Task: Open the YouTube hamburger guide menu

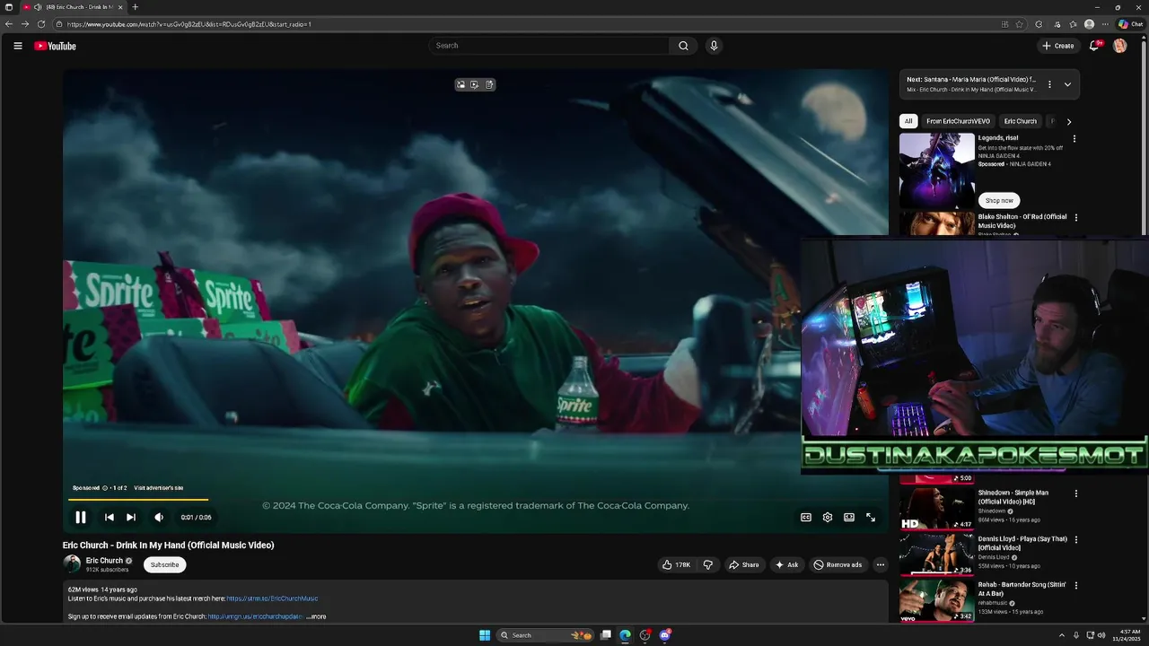Action: (x=18, y=46)
